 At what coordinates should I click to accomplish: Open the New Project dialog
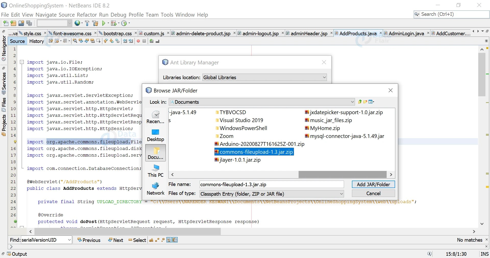tap(13, 23)
